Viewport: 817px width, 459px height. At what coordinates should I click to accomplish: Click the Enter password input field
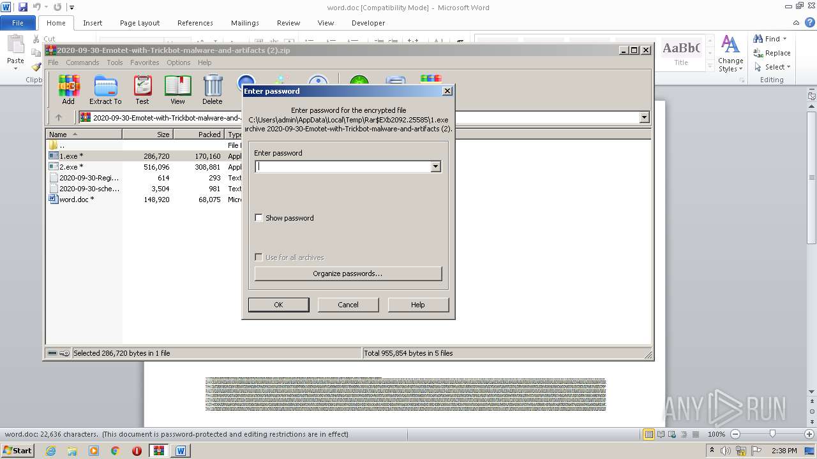pyautogui.click(x=343, y=166)
